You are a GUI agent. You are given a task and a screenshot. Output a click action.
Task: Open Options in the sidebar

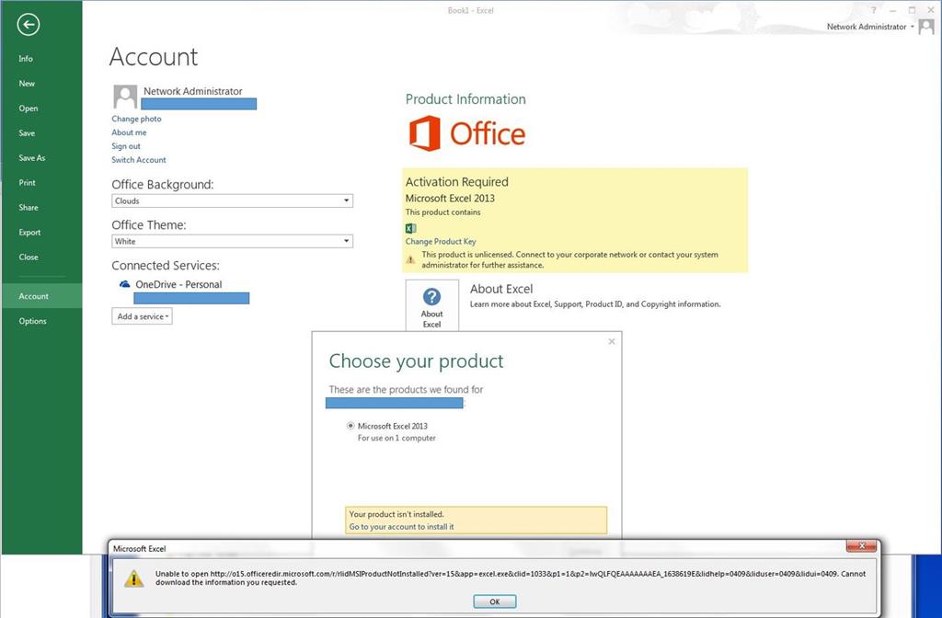point(32,321)
